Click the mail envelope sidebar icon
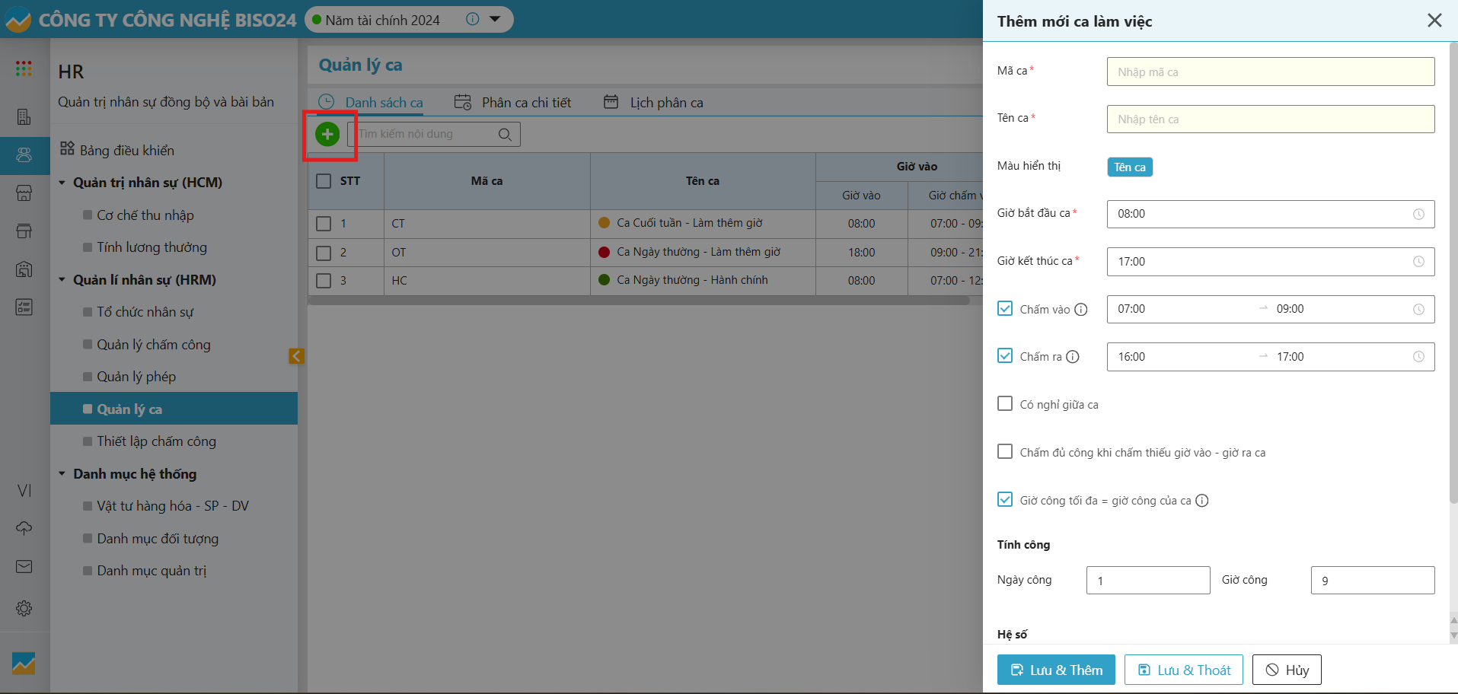Viewport: 1458px width, 694px height. [24, 567]
